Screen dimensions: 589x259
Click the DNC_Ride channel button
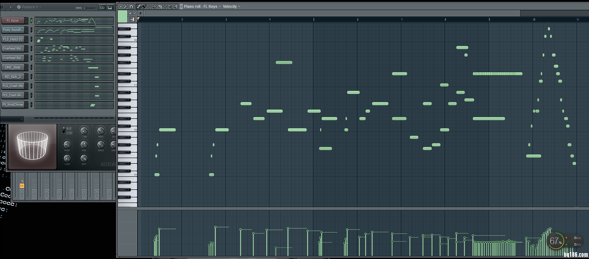tap(13, 67)
